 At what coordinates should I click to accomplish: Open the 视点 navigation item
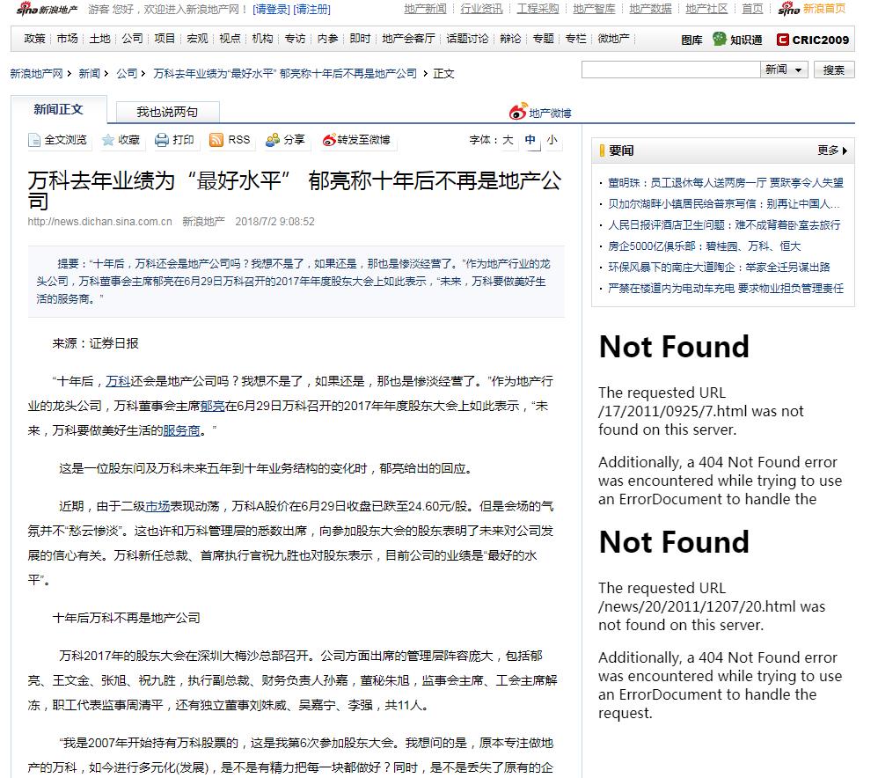[x=230, y=39]
